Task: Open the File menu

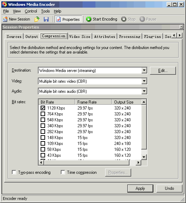Action: click(x=6, y=11)
